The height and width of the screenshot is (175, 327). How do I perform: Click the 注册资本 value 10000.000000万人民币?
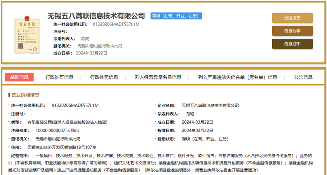coord(57,131)
